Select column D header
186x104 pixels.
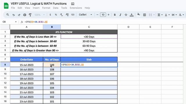(x=128, y=27)
